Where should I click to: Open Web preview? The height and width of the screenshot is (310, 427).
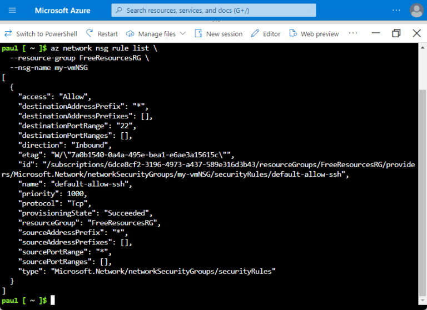point(314,34)
